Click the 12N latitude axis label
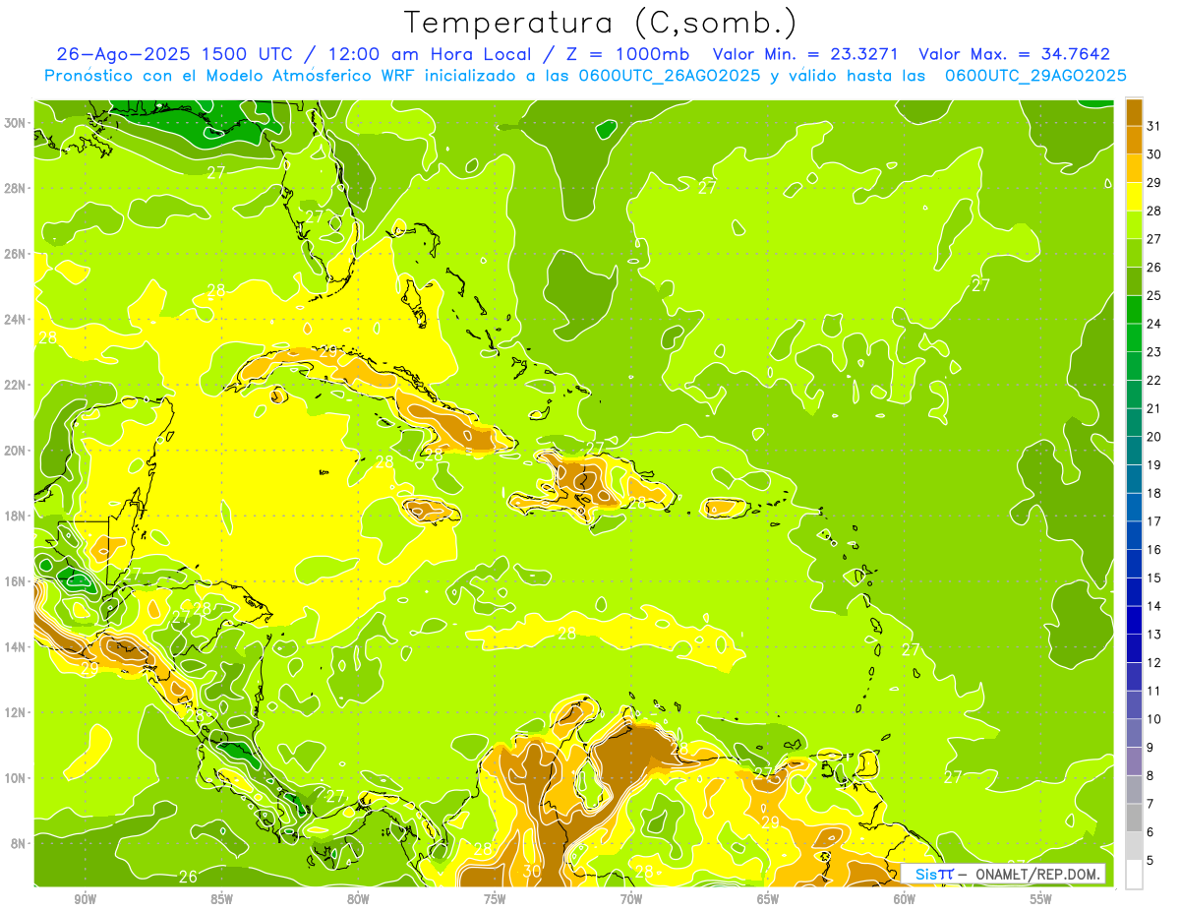 click(x=15, y=712)
